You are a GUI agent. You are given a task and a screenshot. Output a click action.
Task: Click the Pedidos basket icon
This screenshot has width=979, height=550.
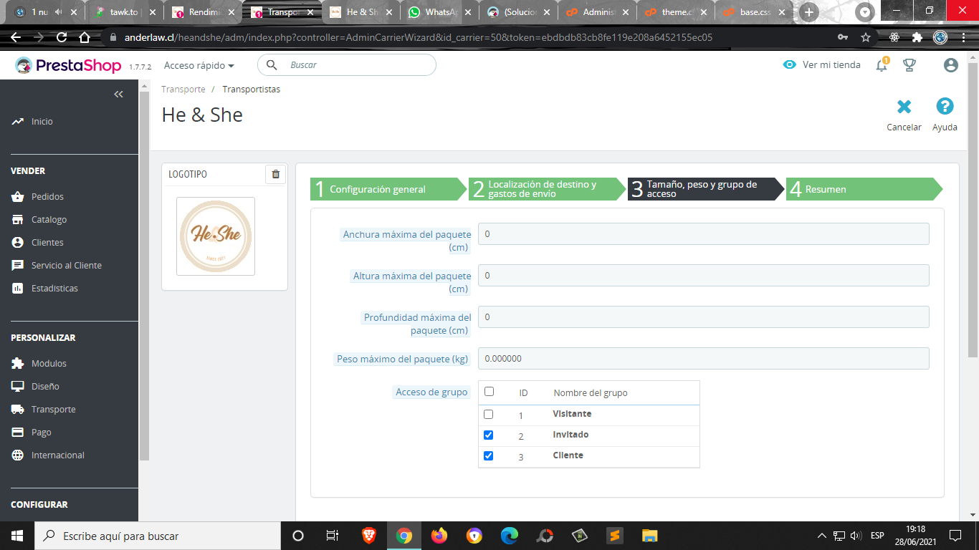coord(18,196)
